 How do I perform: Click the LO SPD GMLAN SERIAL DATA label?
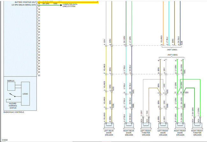point(24,5)
